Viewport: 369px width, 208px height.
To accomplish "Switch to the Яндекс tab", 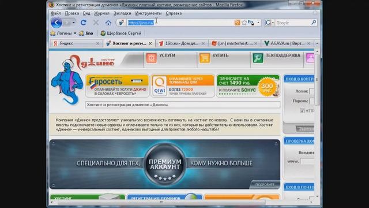I will [x=76, y=44].
